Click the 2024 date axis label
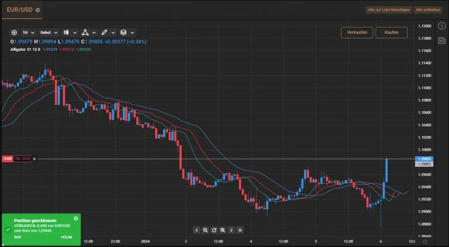 (145, 242)
